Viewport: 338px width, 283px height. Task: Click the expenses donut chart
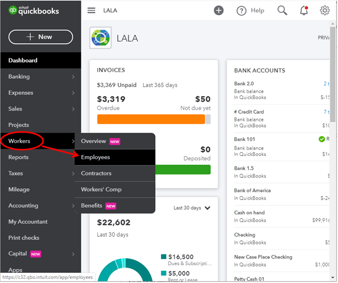125,270
